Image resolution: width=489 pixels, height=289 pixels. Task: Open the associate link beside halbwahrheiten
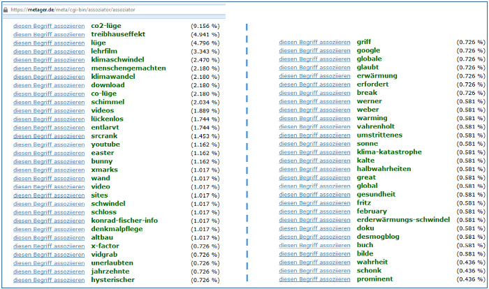point(314,169)
